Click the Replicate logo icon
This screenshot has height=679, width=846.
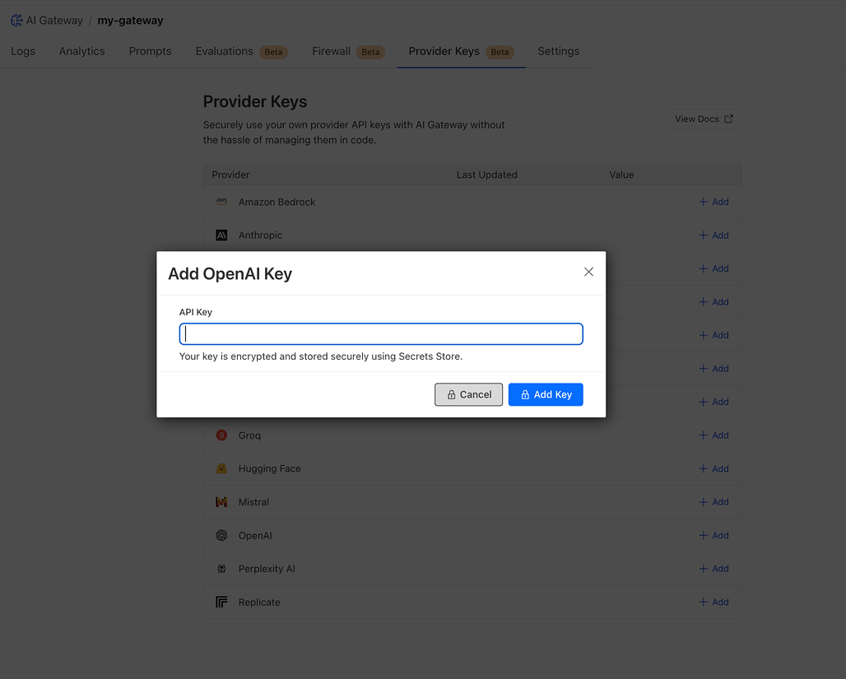point(221,602)
